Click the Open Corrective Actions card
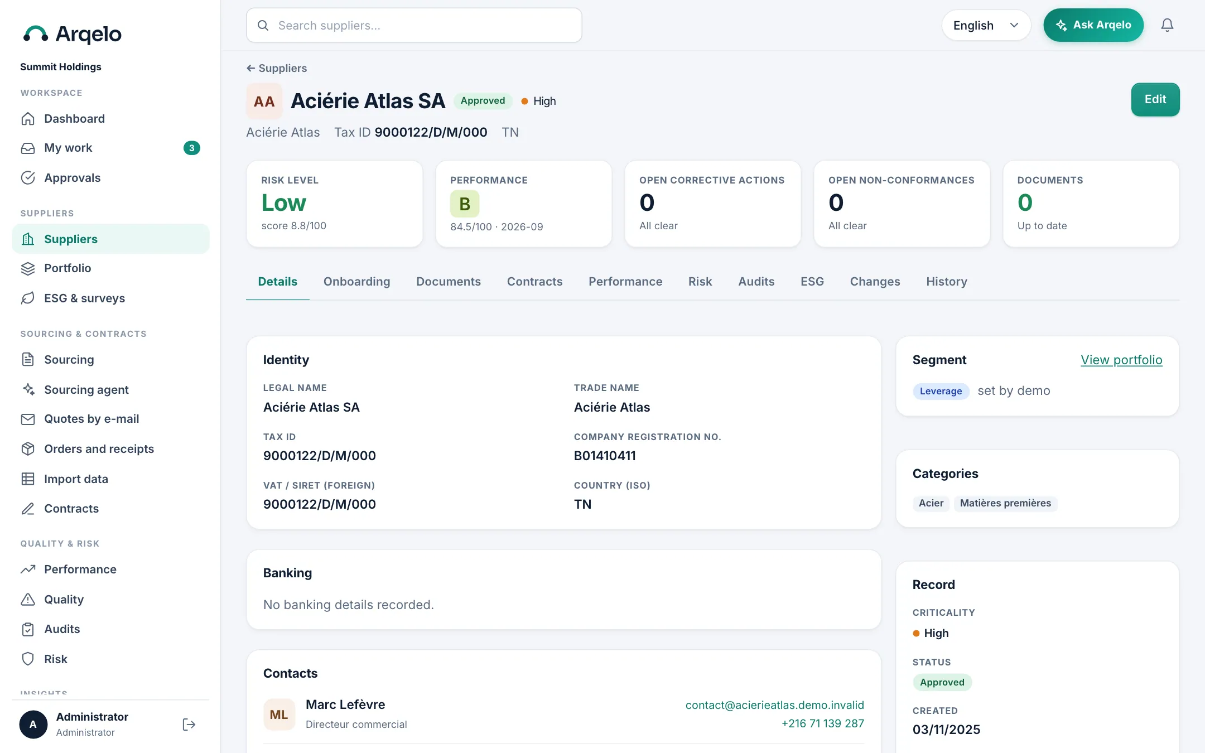Image resolution: width=1205 pixels, height=753 pixels. point(712,204)
